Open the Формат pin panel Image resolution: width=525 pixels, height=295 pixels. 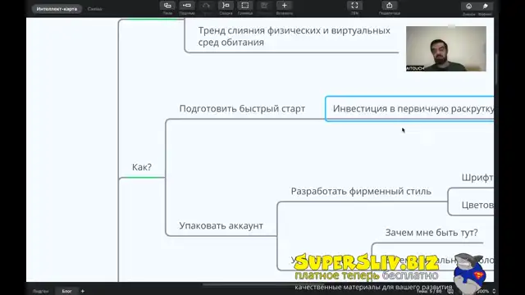click(x=485, y=6)
